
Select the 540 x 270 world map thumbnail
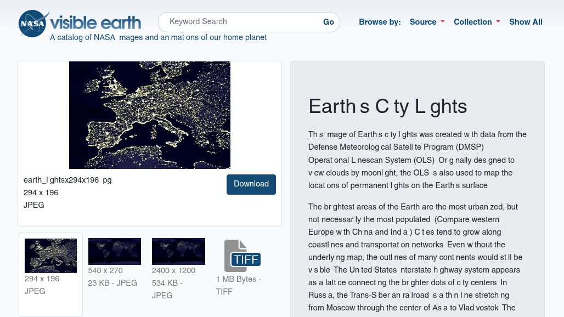(x=114, y=251)
